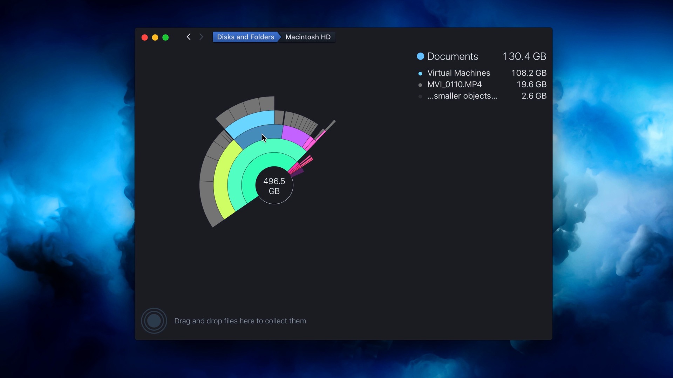Open Virtual Machines in the list

tap(458, 73)
